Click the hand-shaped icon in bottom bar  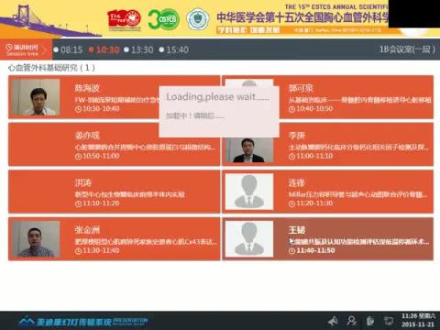[370, 321]
